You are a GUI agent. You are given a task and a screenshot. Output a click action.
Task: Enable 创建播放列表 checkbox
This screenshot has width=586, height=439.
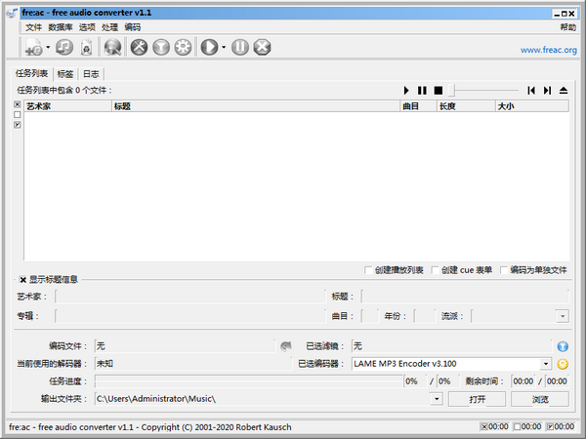click(367, 270)
